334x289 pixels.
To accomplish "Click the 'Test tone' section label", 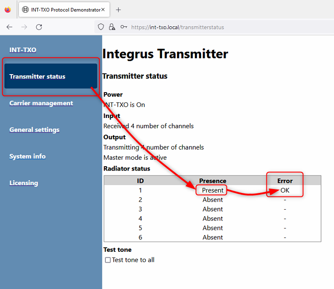I will point(117,250).
